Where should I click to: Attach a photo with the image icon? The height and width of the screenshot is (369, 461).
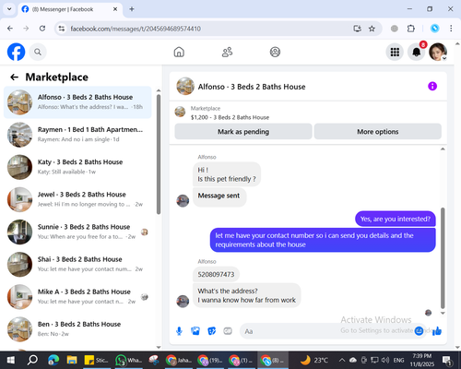click(x=195, y=331)
